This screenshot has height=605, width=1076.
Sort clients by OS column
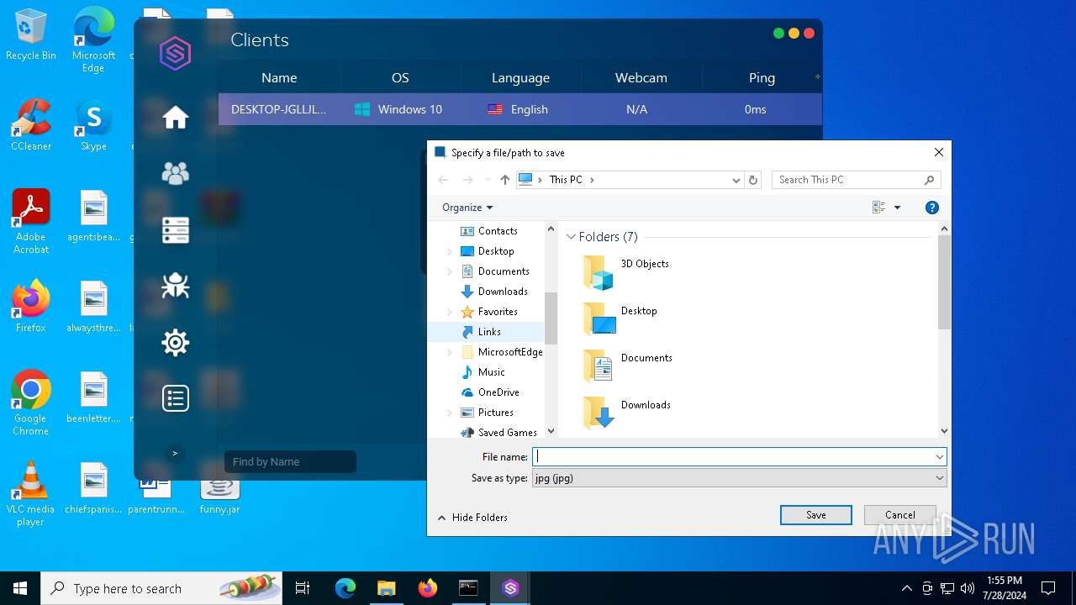[400, 77]
